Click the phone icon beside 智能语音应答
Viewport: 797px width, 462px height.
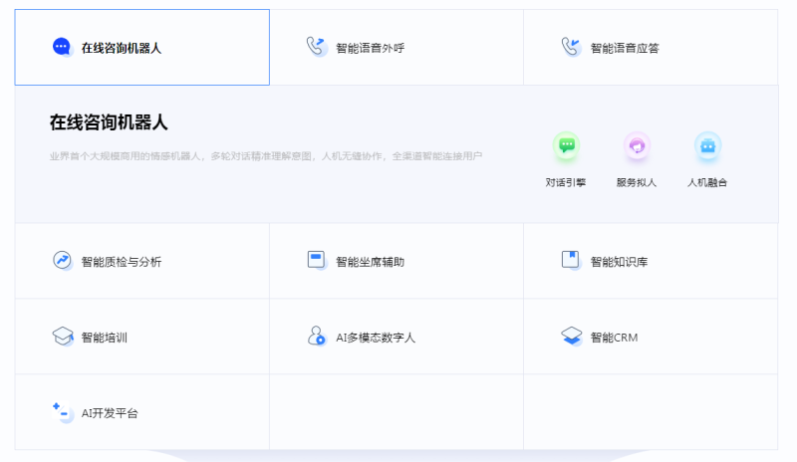(x=570, y=47)
